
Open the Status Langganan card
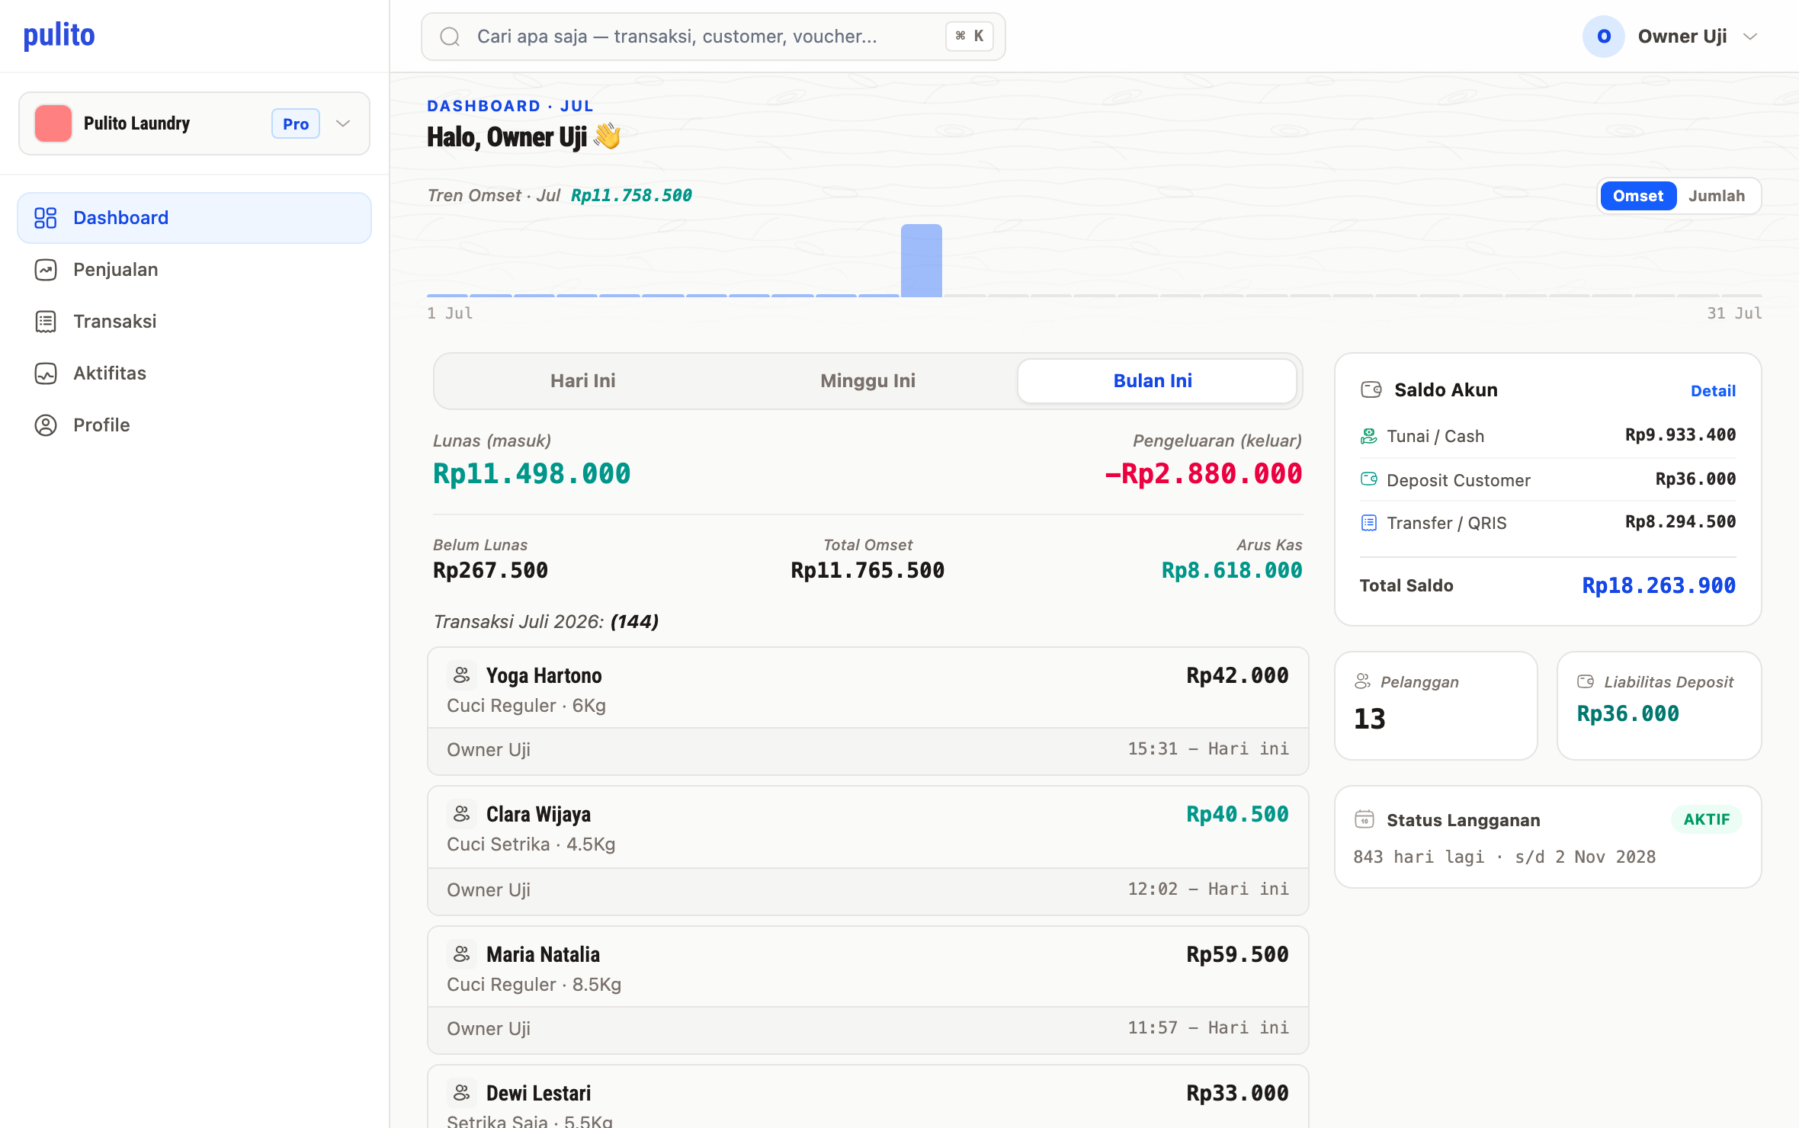[x=1547, y=837]
